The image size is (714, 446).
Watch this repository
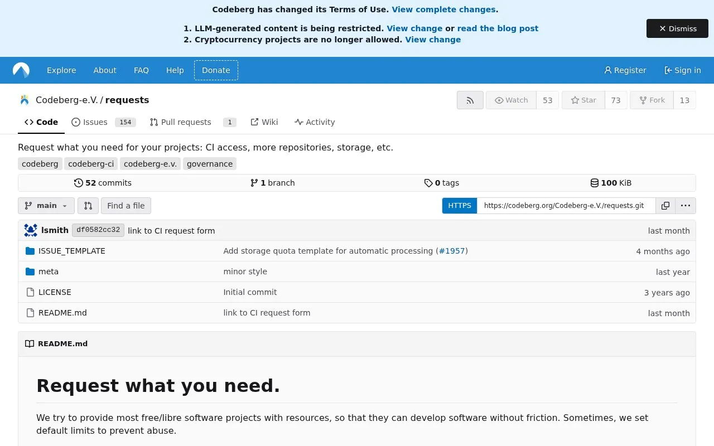(511, 100)
